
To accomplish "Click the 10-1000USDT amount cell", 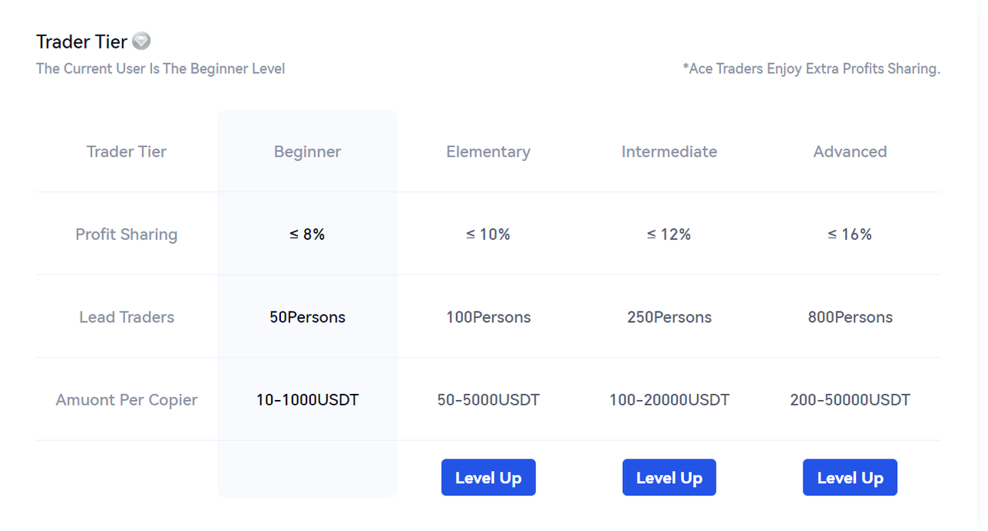I will coord(307,400).
